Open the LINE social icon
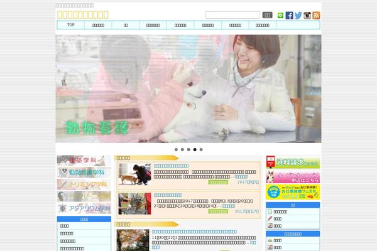377x251 pixels. tap(280, 15)
